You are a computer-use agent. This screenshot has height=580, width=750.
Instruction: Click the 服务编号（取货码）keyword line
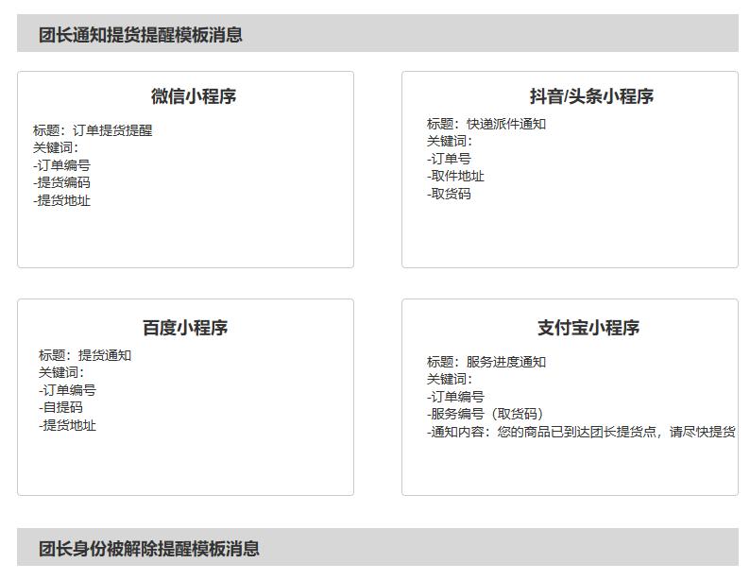coord(486,414)
